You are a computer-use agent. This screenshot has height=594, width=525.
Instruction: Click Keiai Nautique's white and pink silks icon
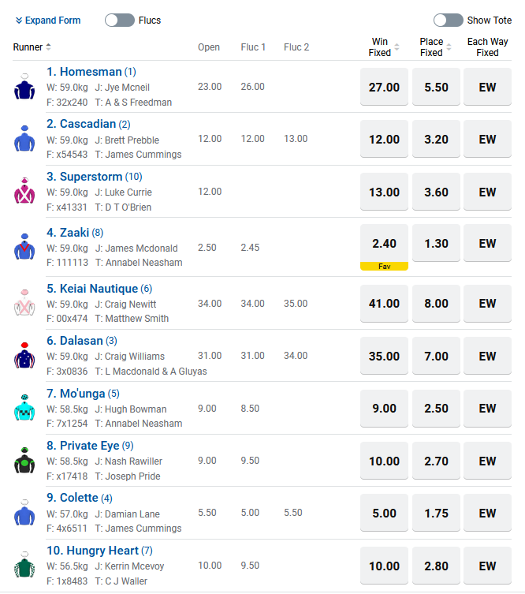tap(24, 303)
